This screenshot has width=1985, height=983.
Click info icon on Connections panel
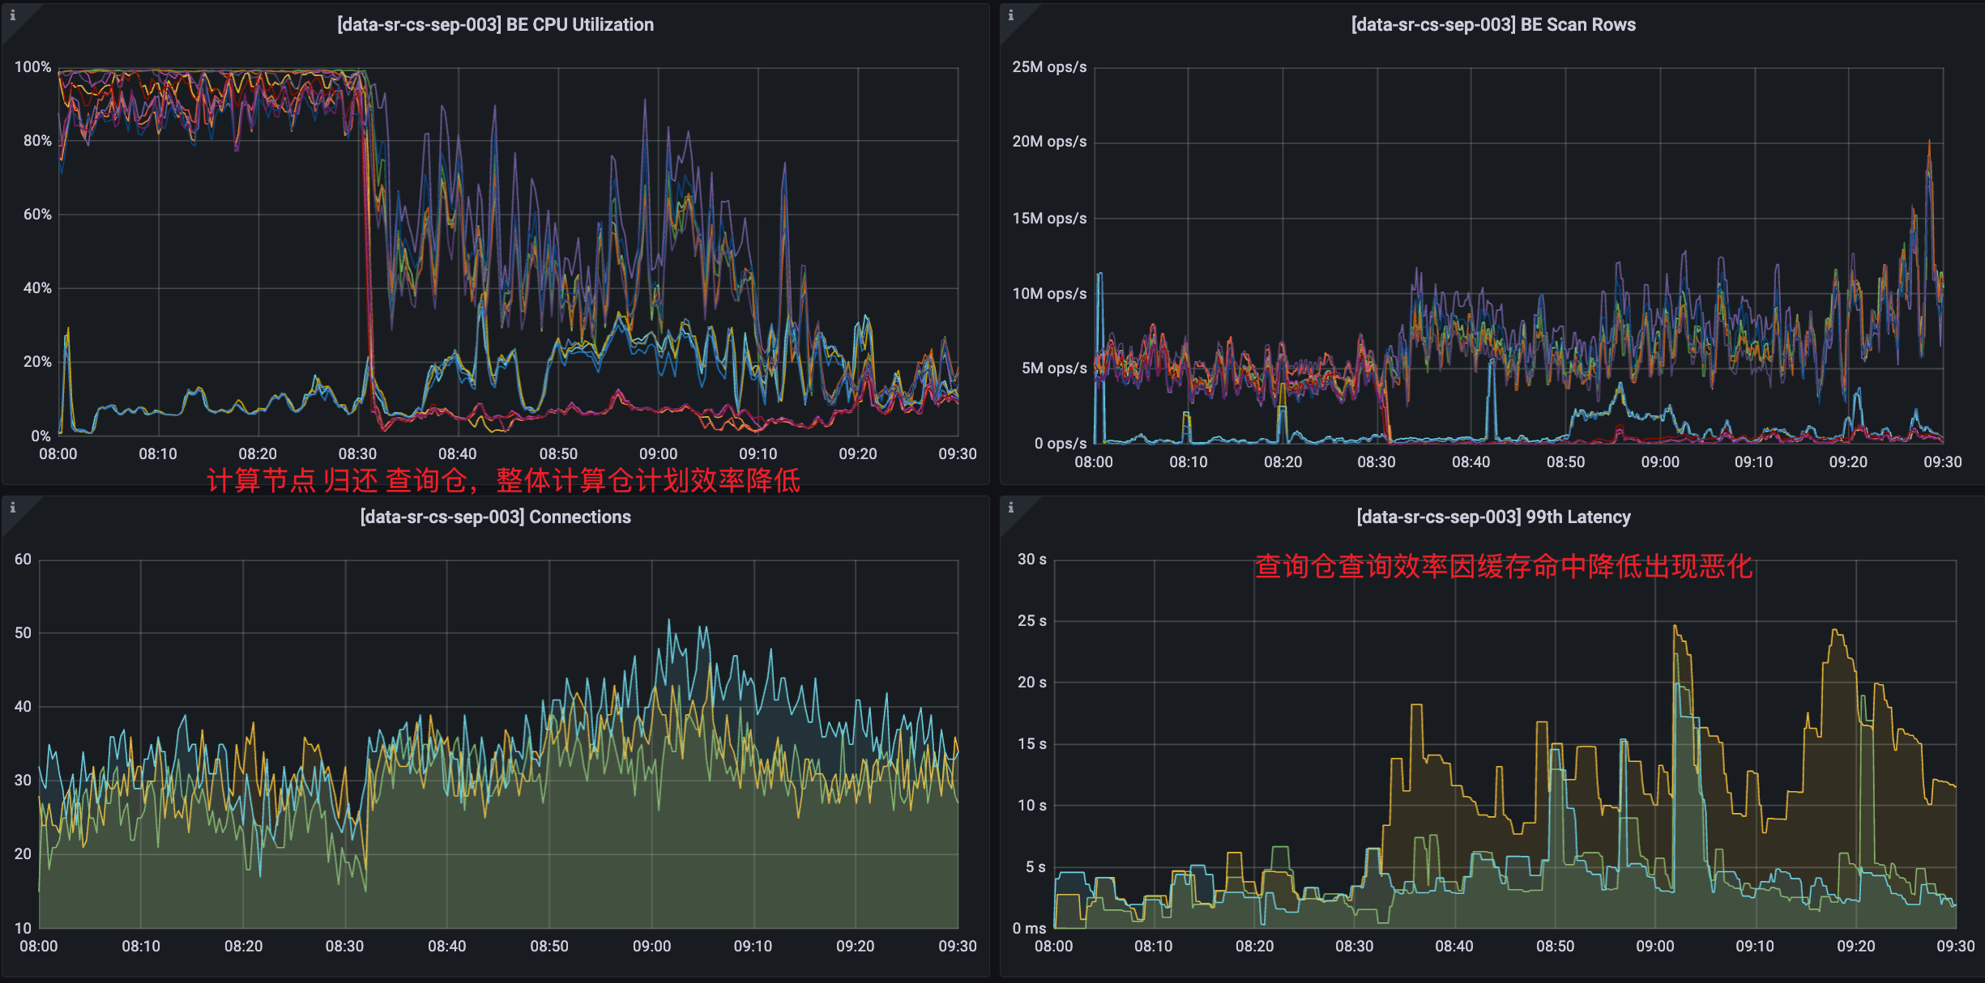[x=12, y=507]
